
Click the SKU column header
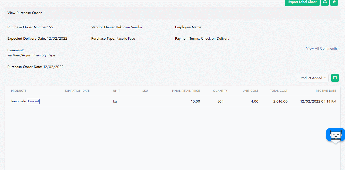tap(145, 91)
